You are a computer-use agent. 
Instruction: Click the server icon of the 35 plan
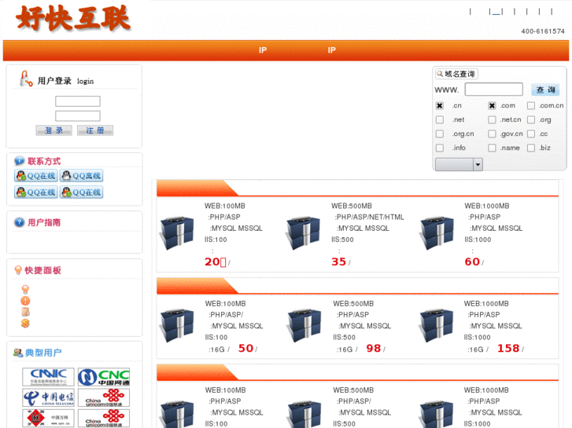(x=304, y=232)
